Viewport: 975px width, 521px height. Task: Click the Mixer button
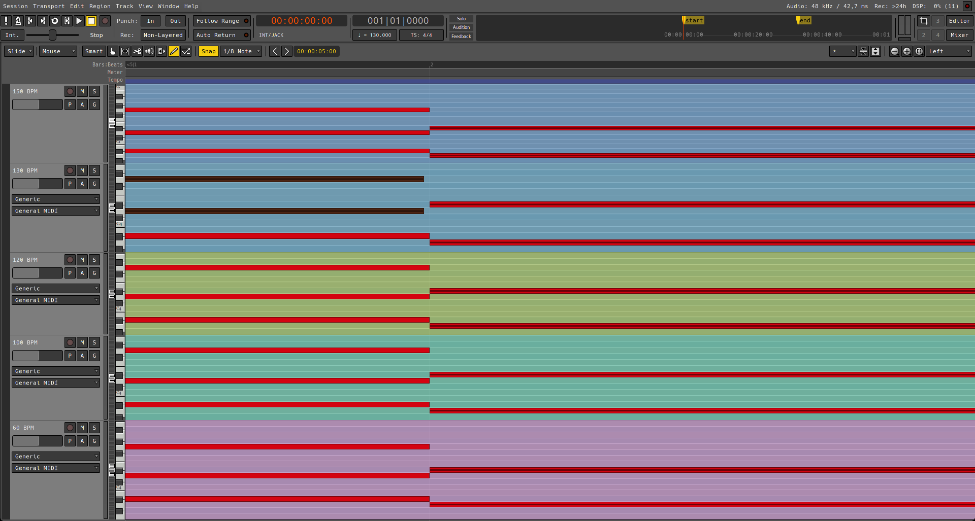pyautogui.click(x=959, y=35)
